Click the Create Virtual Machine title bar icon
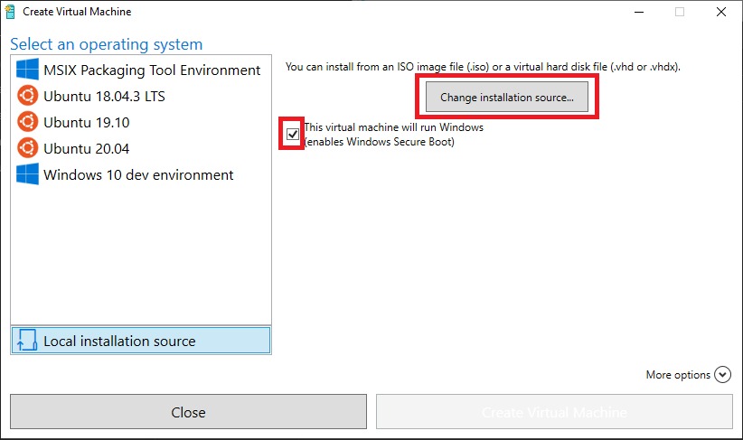 point(11,12)
